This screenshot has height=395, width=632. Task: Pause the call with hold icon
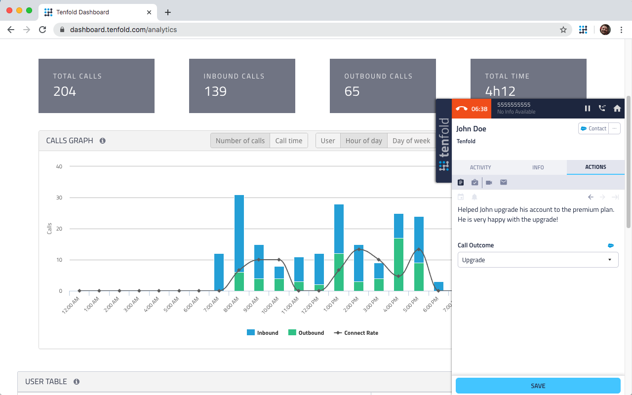click(588, 109)
